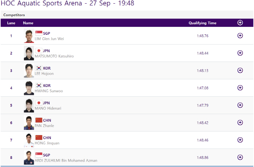Click HWANG Sunwoo's athlete photo

pyautogui.click(x=29, y=88)
